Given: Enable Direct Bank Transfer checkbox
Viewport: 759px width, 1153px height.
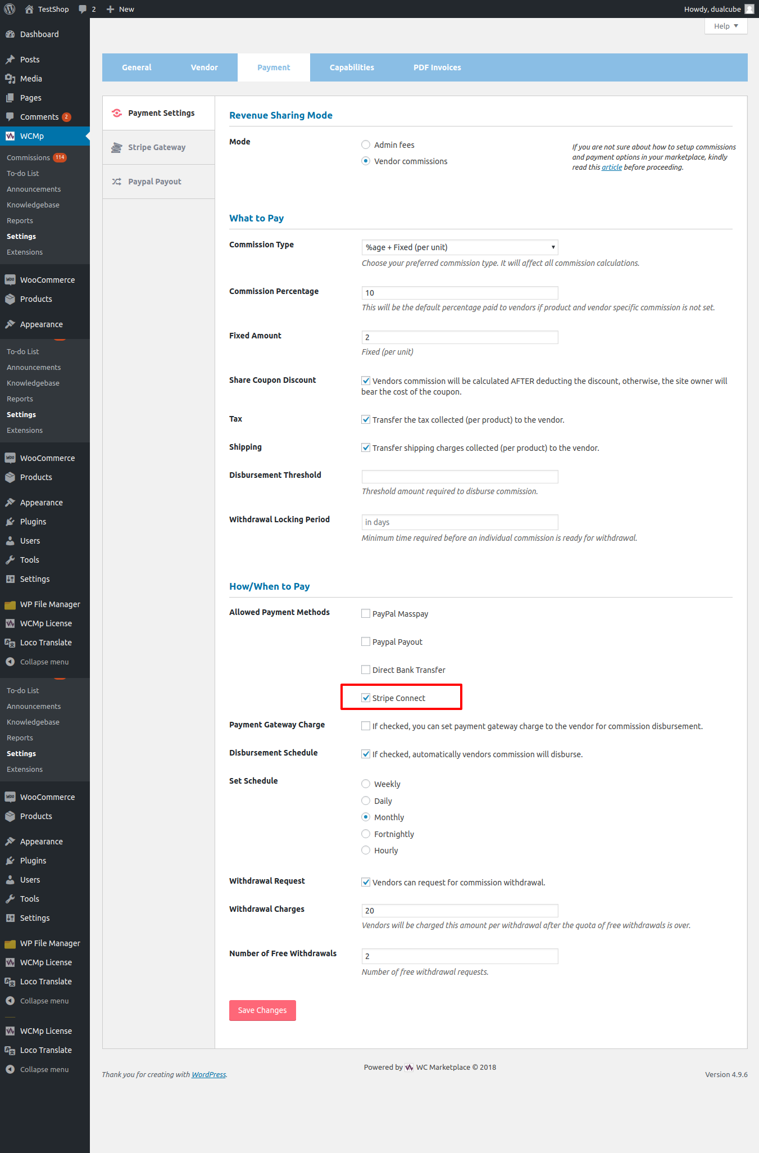Looking at the screenshot, I should (366, 670).
